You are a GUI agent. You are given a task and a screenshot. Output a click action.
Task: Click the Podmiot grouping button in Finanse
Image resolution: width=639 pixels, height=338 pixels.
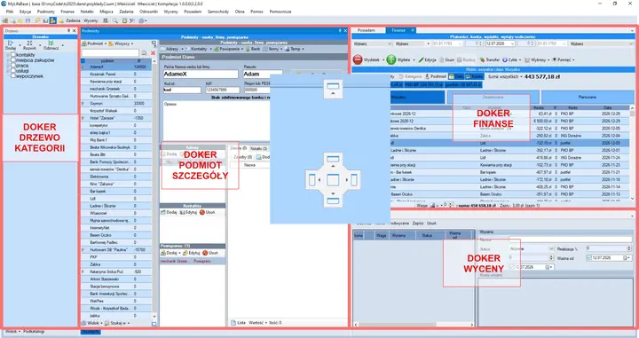(436, 76)
